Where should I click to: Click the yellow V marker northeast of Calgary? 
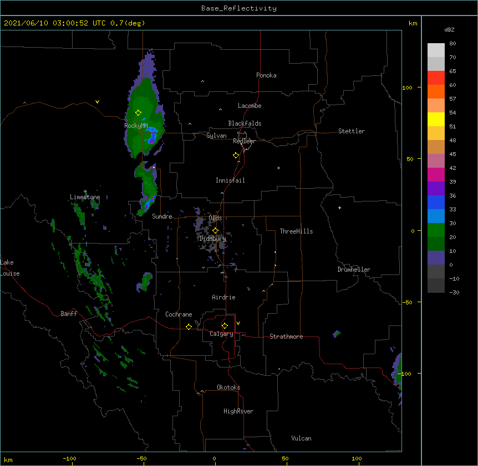click(238, 323)
